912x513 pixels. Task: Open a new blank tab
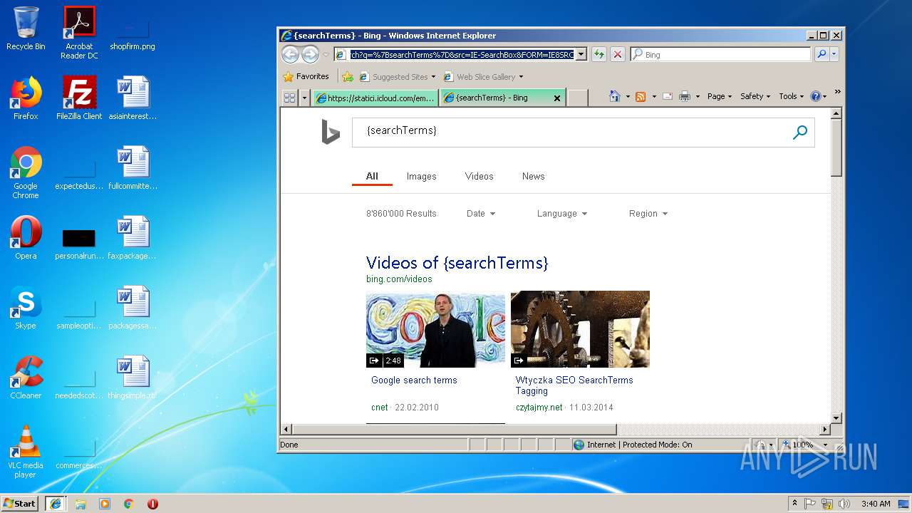tap(577, 98)
